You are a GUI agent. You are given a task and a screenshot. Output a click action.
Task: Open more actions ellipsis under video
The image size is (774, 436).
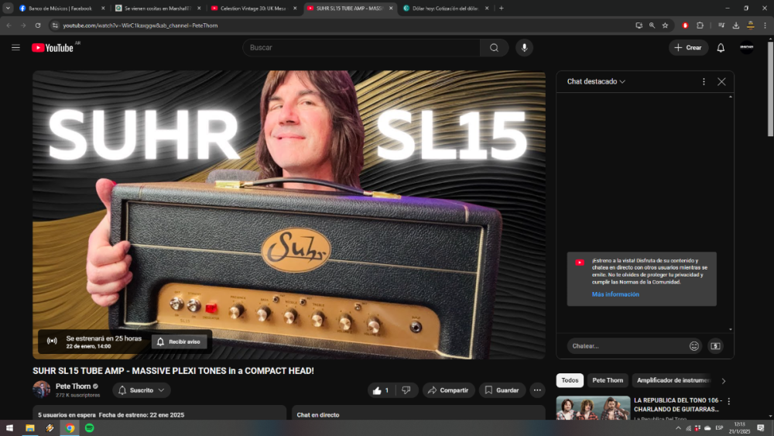pos(537,390)
